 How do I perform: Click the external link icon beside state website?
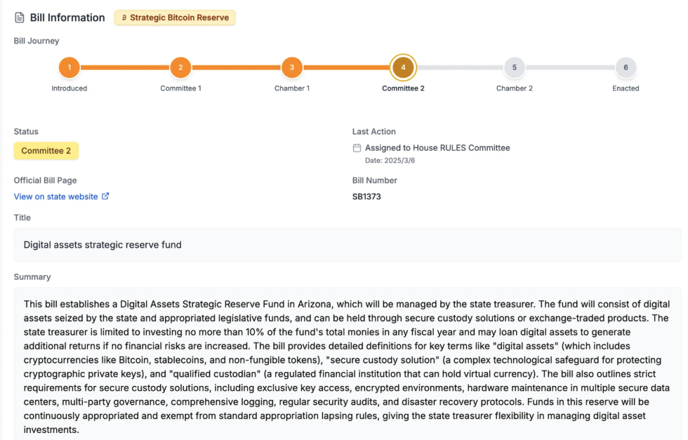point(106,196)
